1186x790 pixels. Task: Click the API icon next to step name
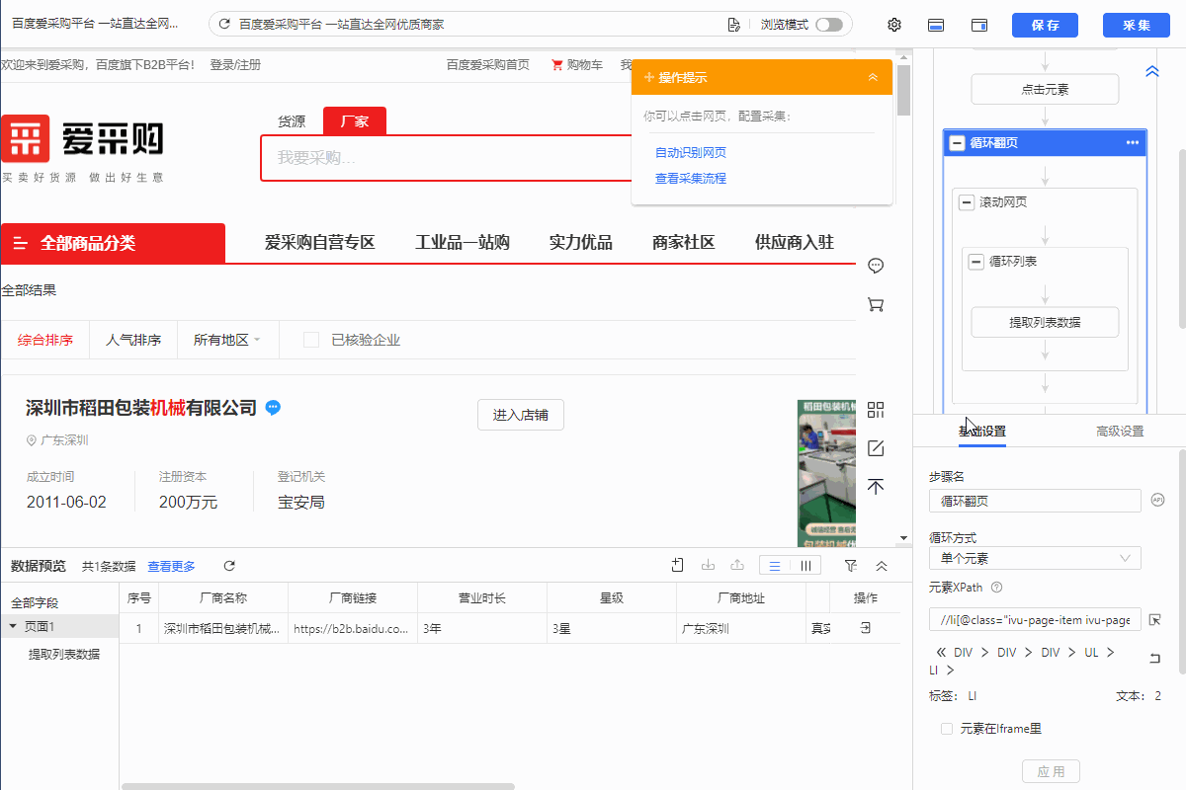pyautogui.click(x=1158, y=501)
